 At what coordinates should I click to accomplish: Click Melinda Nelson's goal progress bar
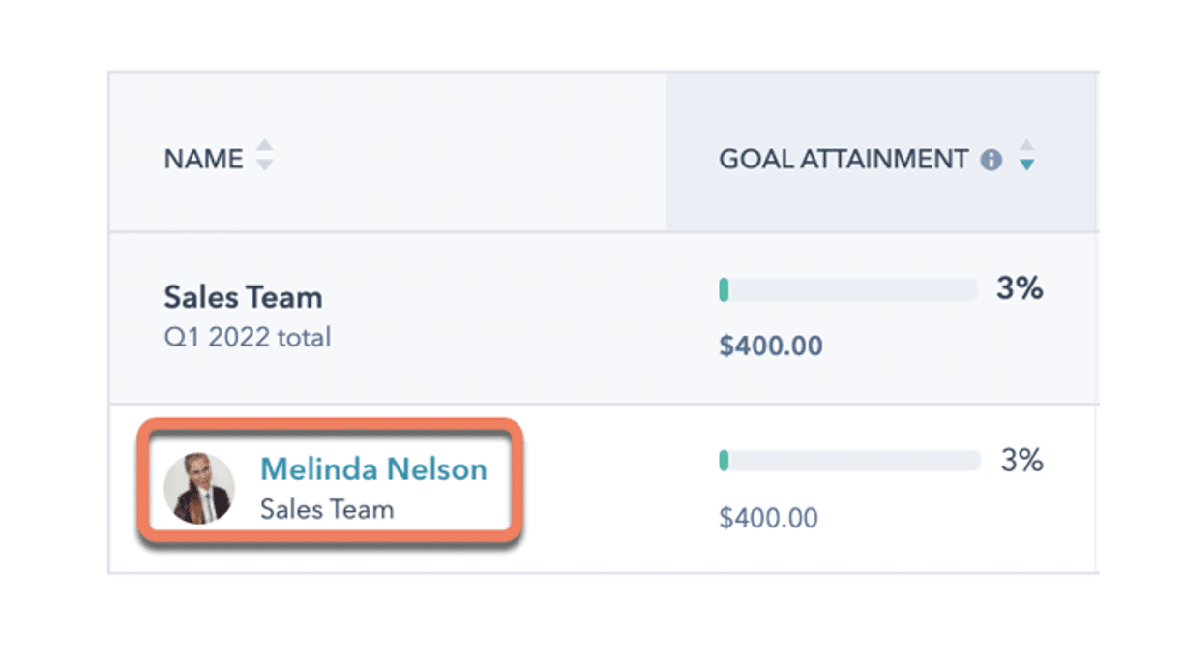point(850,460)
